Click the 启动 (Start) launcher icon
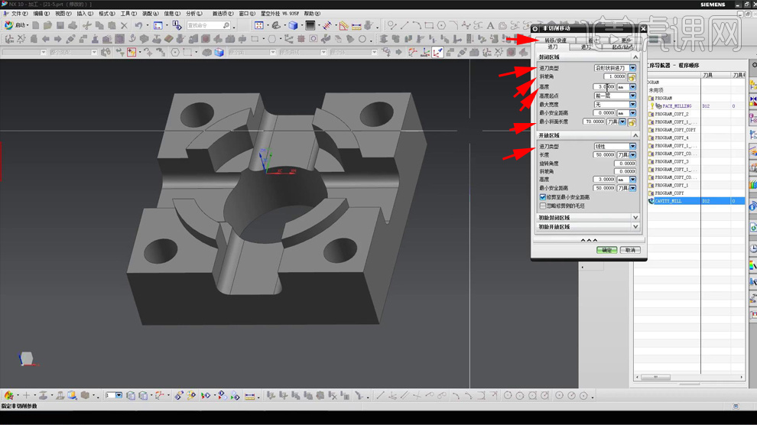 coord(8,25)
